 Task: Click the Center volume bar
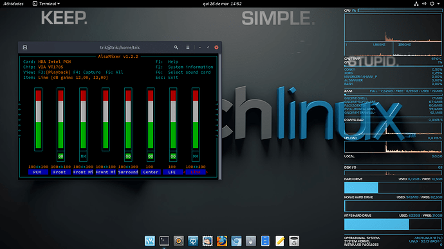pyautogui.click(x=151, y=119)
